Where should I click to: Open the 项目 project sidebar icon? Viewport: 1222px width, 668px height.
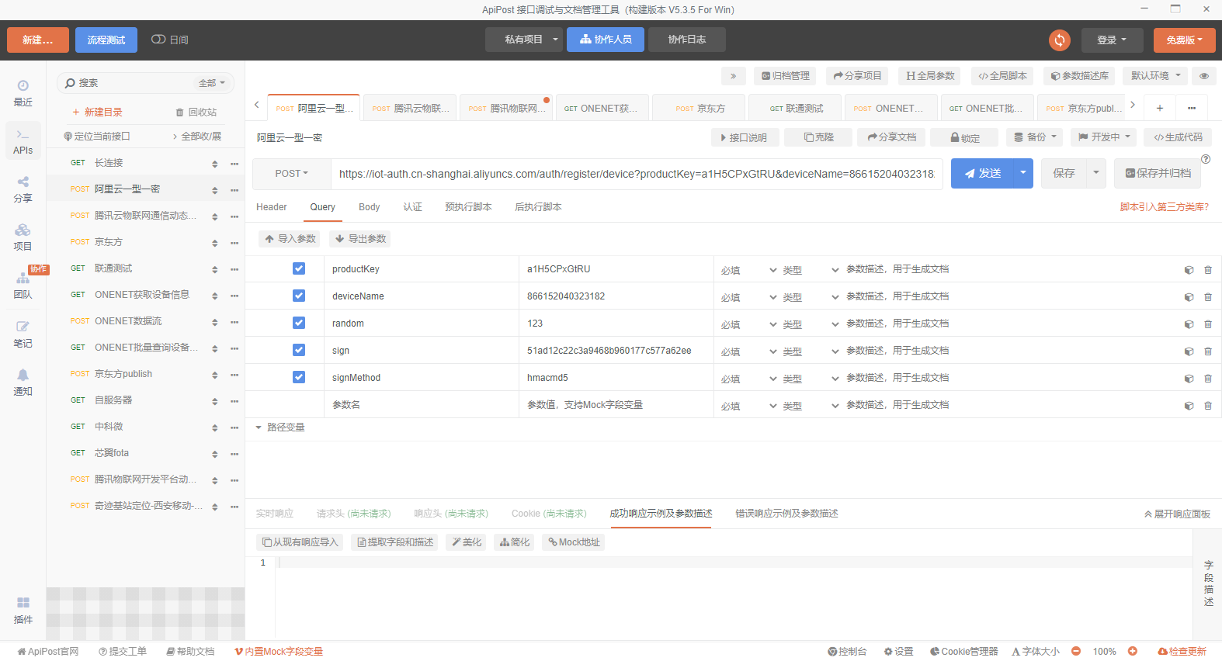tap(23, 237)
